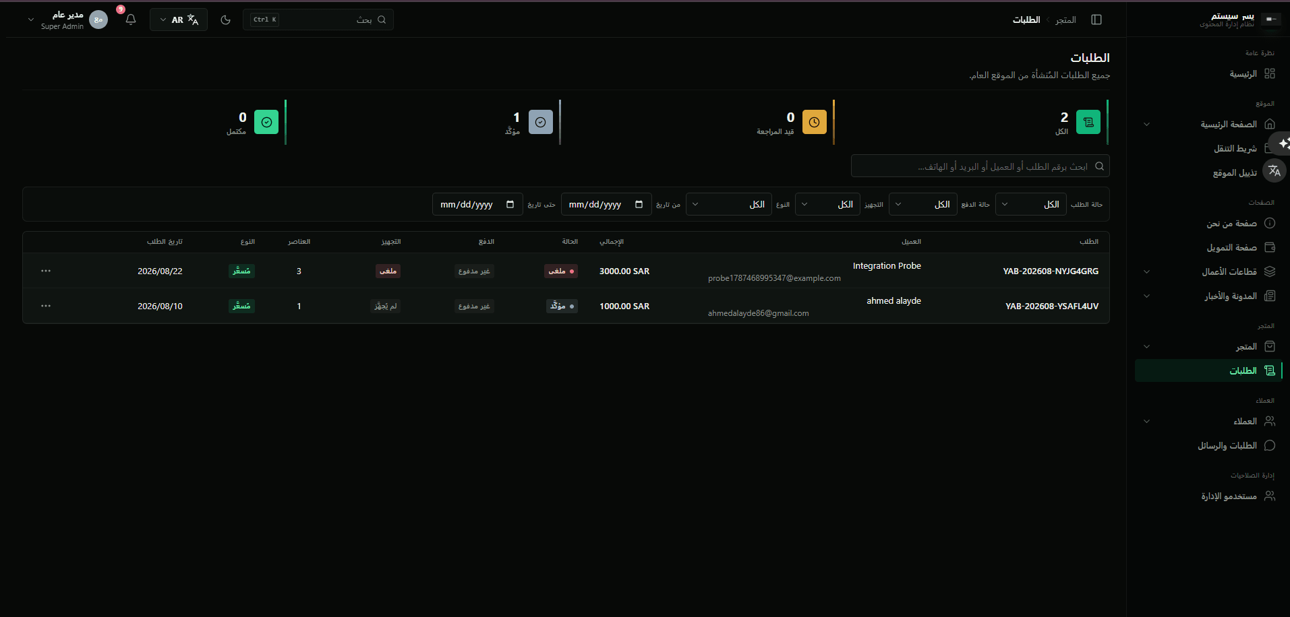Open calendar picker icon in حتى تاريخ
1290x617 pixels.
[510, 204]
